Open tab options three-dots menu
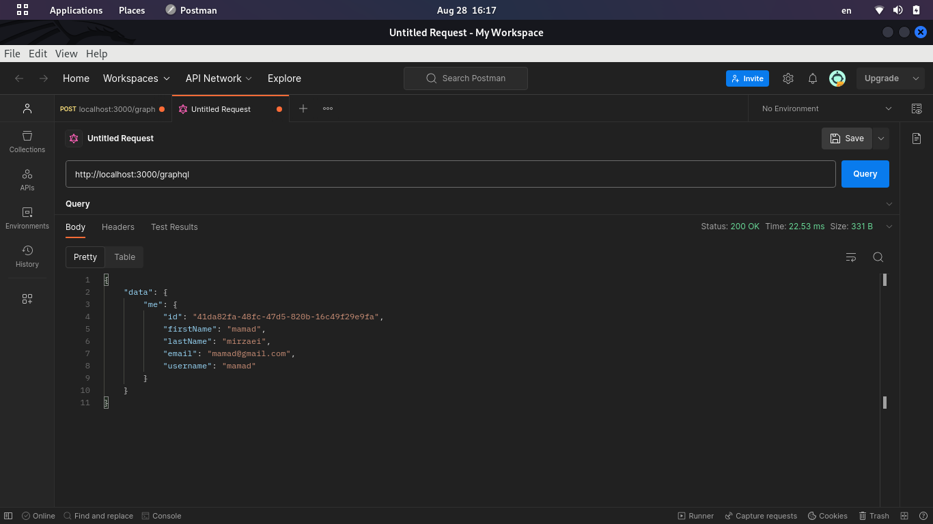Screen dimensions: 933x524 pos(328,108)
